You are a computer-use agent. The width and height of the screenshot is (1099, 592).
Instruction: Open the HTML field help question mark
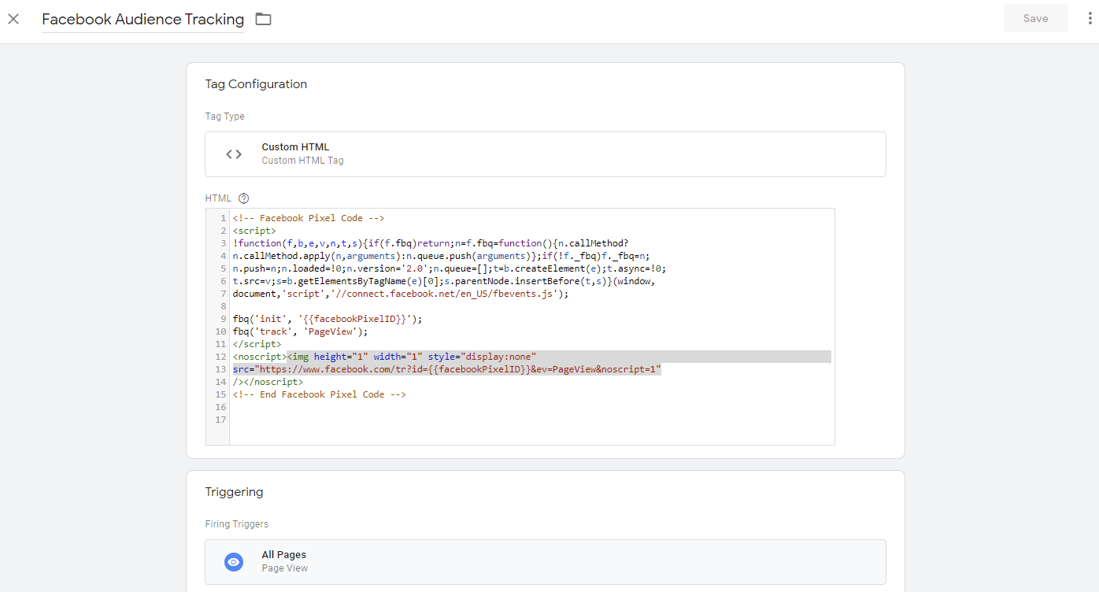pyautogui.click(x=243, y=198)
